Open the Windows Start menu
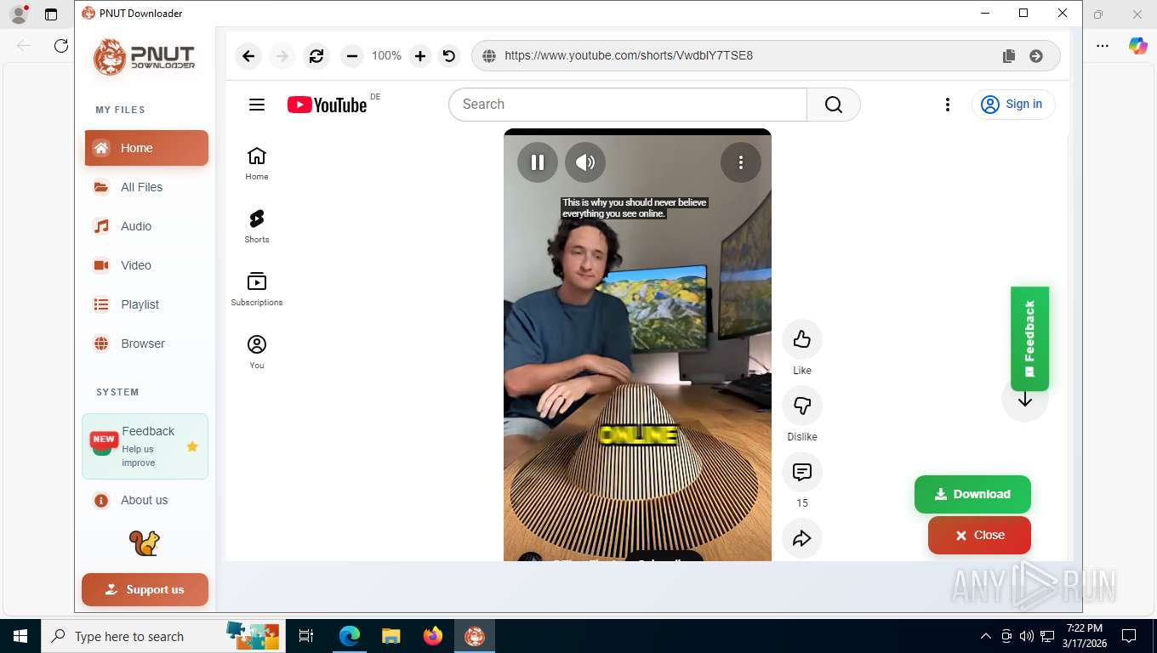 pos(20,636)
